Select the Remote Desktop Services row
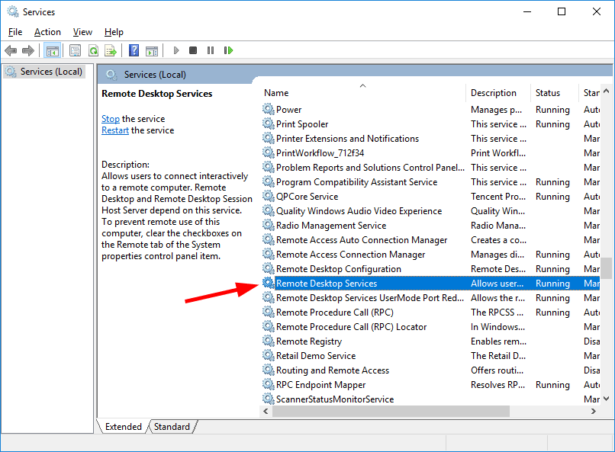Viewport: 615px width, 452px height. (430, 284)
